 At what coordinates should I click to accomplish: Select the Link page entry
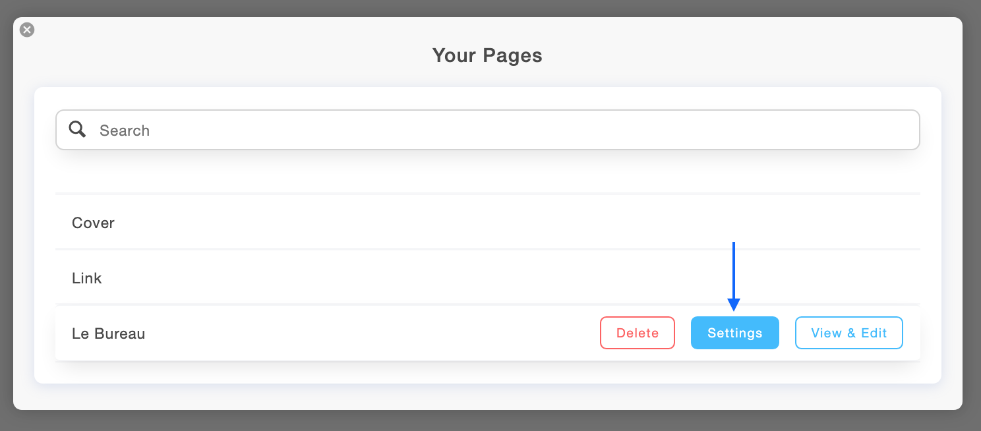coord(86,277)
